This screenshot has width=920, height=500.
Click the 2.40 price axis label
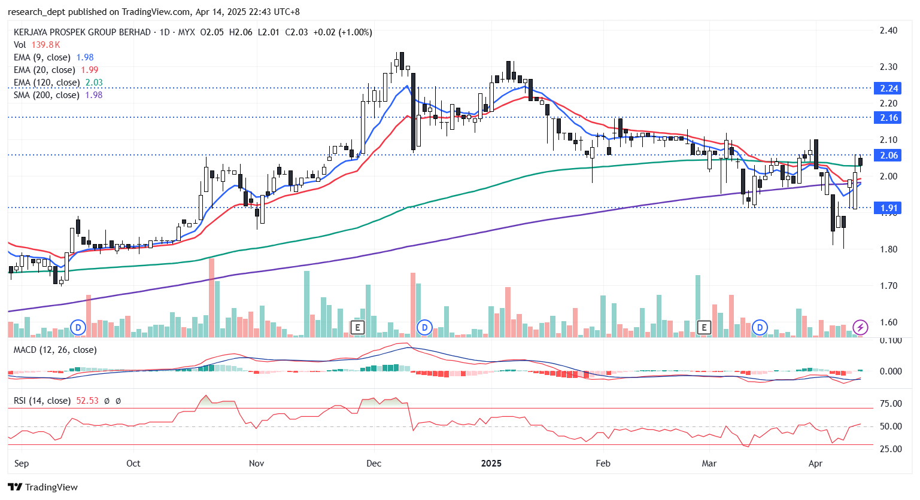pos(888,31)
